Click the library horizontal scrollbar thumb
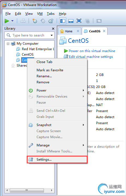The width and height of the screenshot is (126, 196). click(27, 190)
